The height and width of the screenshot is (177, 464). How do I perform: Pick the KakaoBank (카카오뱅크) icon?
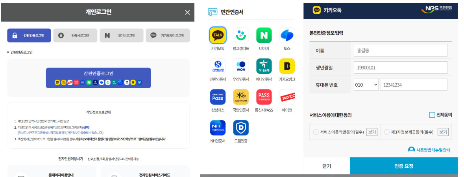[x=287, y=66]
